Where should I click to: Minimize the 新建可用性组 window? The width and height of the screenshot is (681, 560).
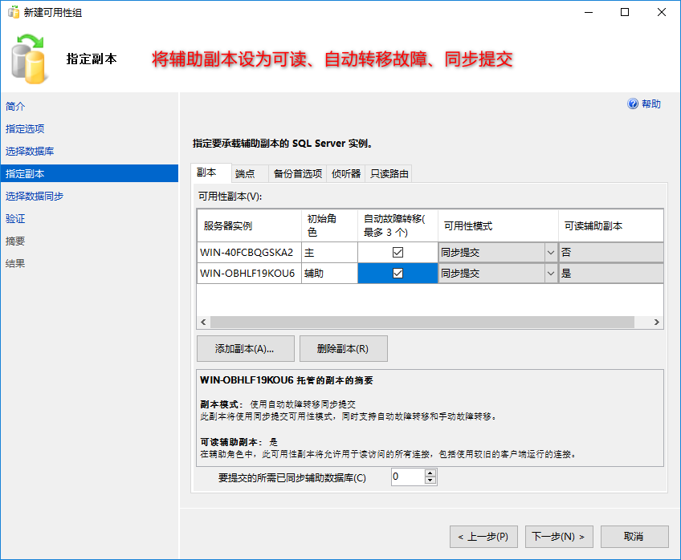pyautogui.click(x=589, y=12)
